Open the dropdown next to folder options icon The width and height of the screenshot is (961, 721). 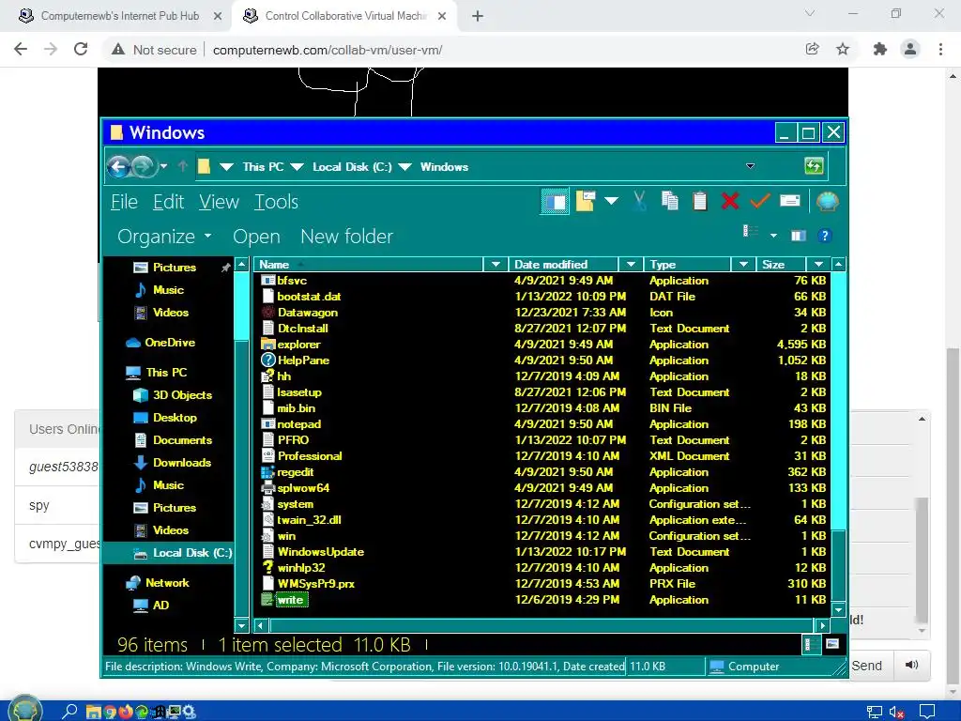point(611,201)
